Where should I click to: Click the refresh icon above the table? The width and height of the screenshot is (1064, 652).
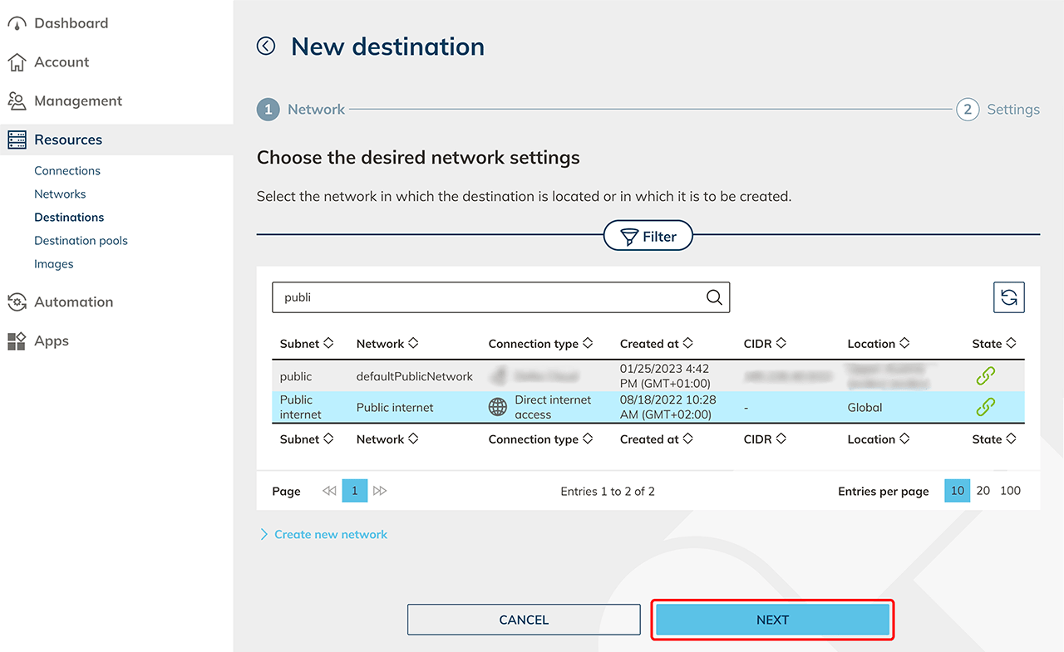[1008, 297]
